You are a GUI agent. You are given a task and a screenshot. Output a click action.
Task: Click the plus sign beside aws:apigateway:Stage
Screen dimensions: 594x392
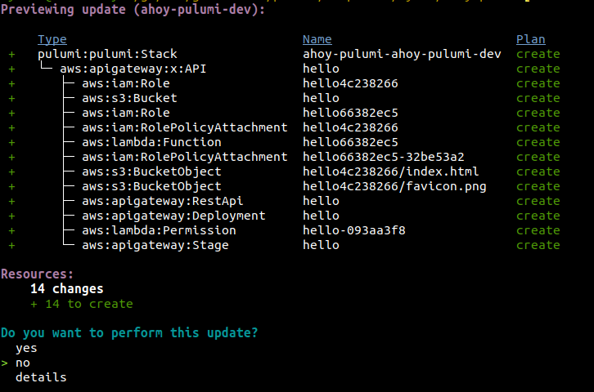[x=11, y=246]
